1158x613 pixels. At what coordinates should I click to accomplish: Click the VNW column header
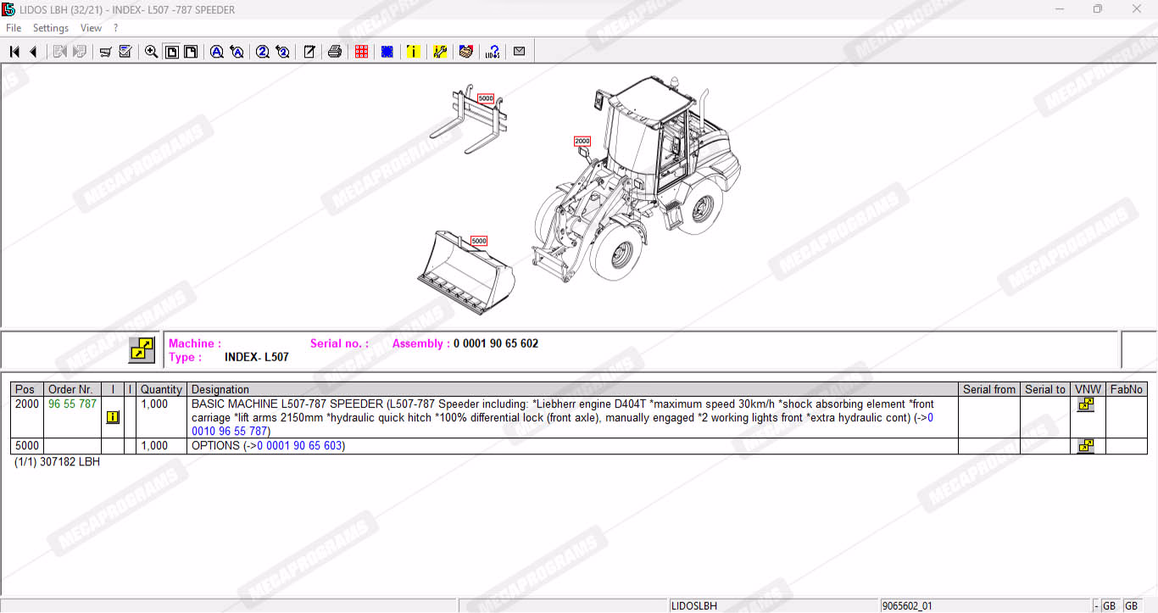1088,389
